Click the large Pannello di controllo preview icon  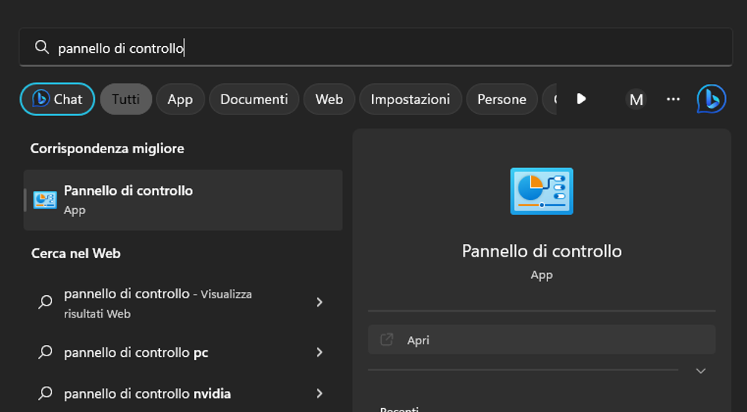click(x=542, y=191)
